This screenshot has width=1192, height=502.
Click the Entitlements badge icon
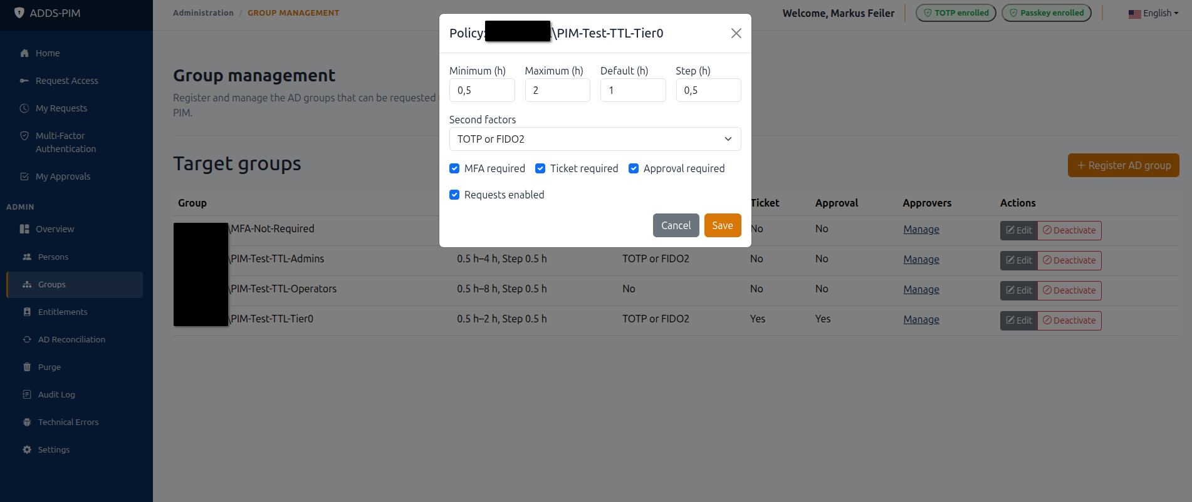(x=27, y=312)
